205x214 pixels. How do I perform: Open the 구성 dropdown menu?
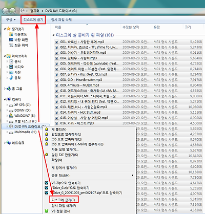tap(11, 19)
